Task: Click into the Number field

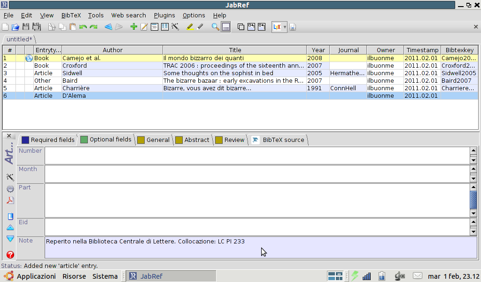Action: pos(257,156)
